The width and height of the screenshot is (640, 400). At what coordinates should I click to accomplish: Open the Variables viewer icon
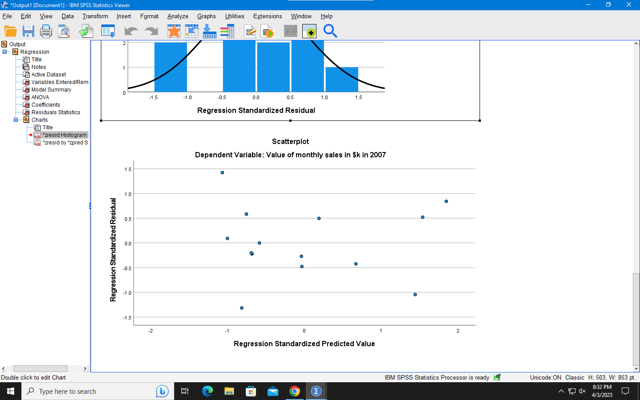point(227,31)
